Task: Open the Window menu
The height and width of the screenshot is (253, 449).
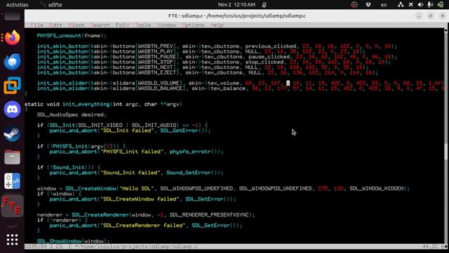Action: coord(166,25)
